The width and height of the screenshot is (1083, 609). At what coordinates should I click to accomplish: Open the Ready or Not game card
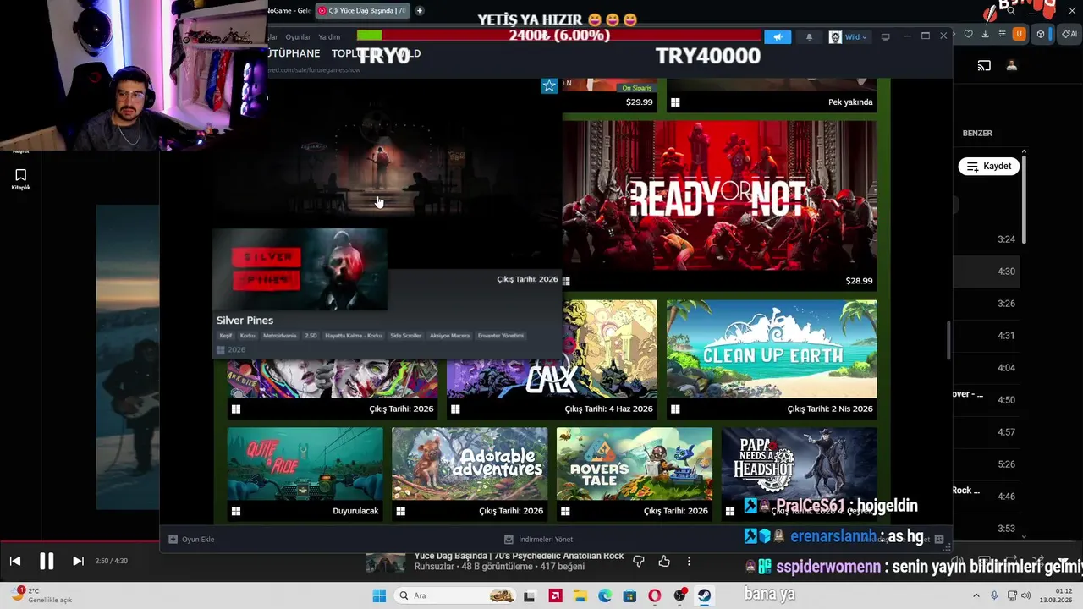pos(719,206)
